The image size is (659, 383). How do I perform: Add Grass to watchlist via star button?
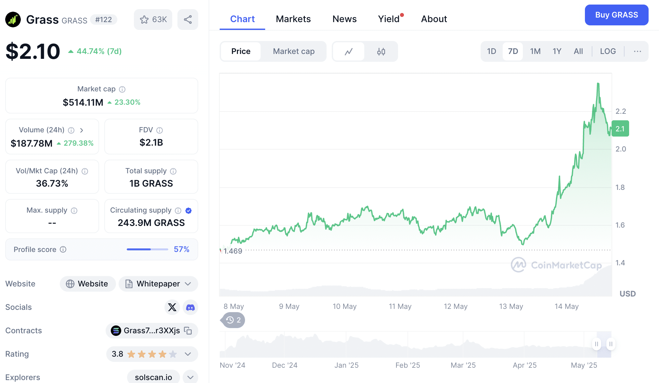[153, 20]
